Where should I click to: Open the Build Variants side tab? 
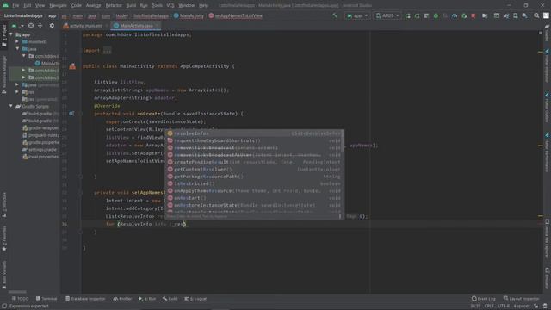[4, 275]
